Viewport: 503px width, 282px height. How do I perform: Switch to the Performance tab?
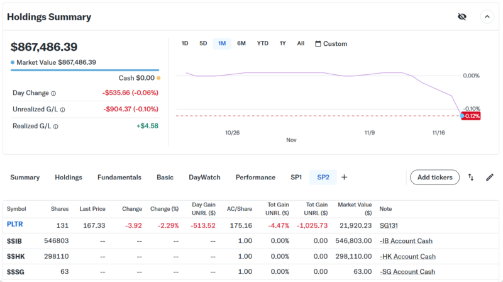255,178
